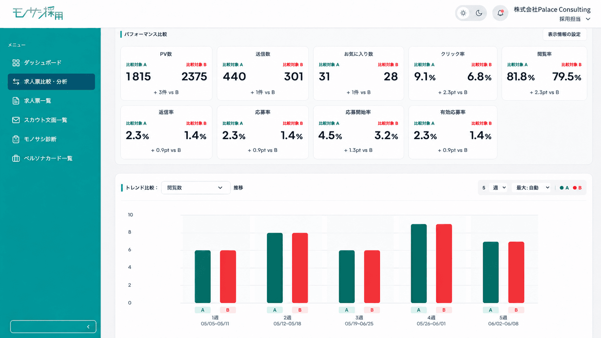Switch to dark mode moon icon

(x=479, y=13)
